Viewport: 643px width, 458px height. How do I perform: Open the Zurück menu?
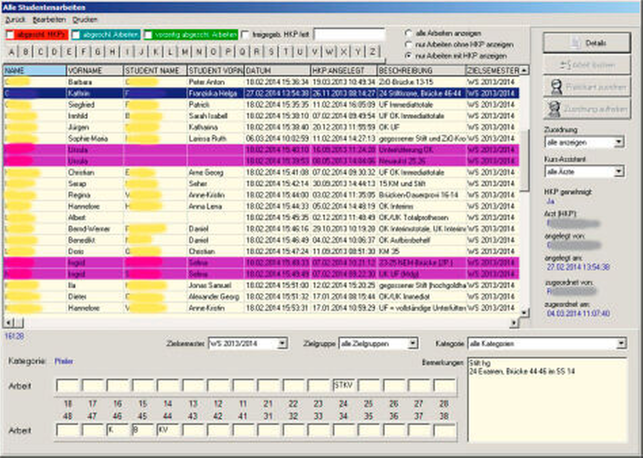pos(15,20)
